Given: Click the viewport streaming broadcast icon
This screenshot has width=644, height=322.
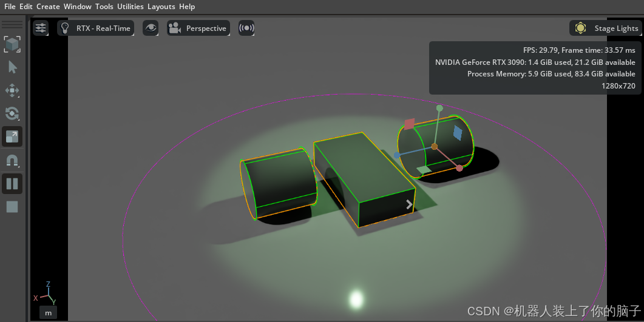Looking at the screenshot, I should (246, 28).
